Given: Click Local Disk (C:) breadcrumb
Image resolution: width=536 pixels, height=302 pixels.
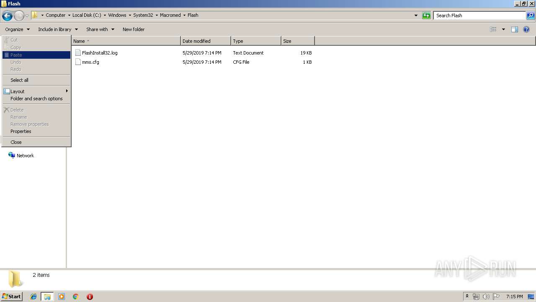Looking at the screenshot, I should click(x=87, y=15).
